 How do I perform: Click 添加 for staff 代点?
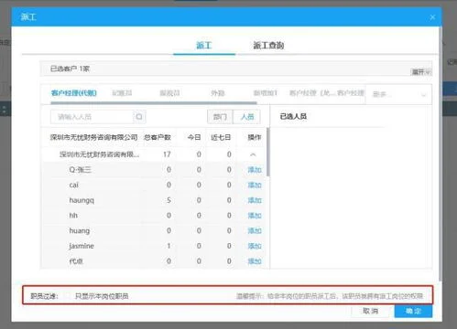click(255, 261)
